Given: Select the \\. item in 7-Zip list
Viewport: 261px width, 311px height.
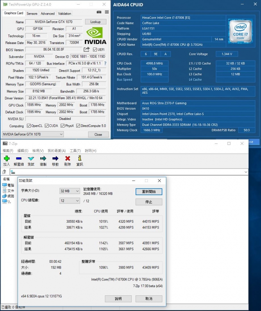Looking at the screenshot, I should [x=7, y=202].
